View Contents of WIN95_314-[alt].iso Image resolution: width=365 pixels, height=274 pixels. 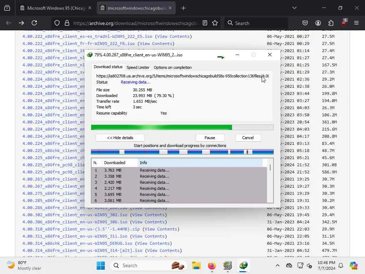(x=163, y=250)
